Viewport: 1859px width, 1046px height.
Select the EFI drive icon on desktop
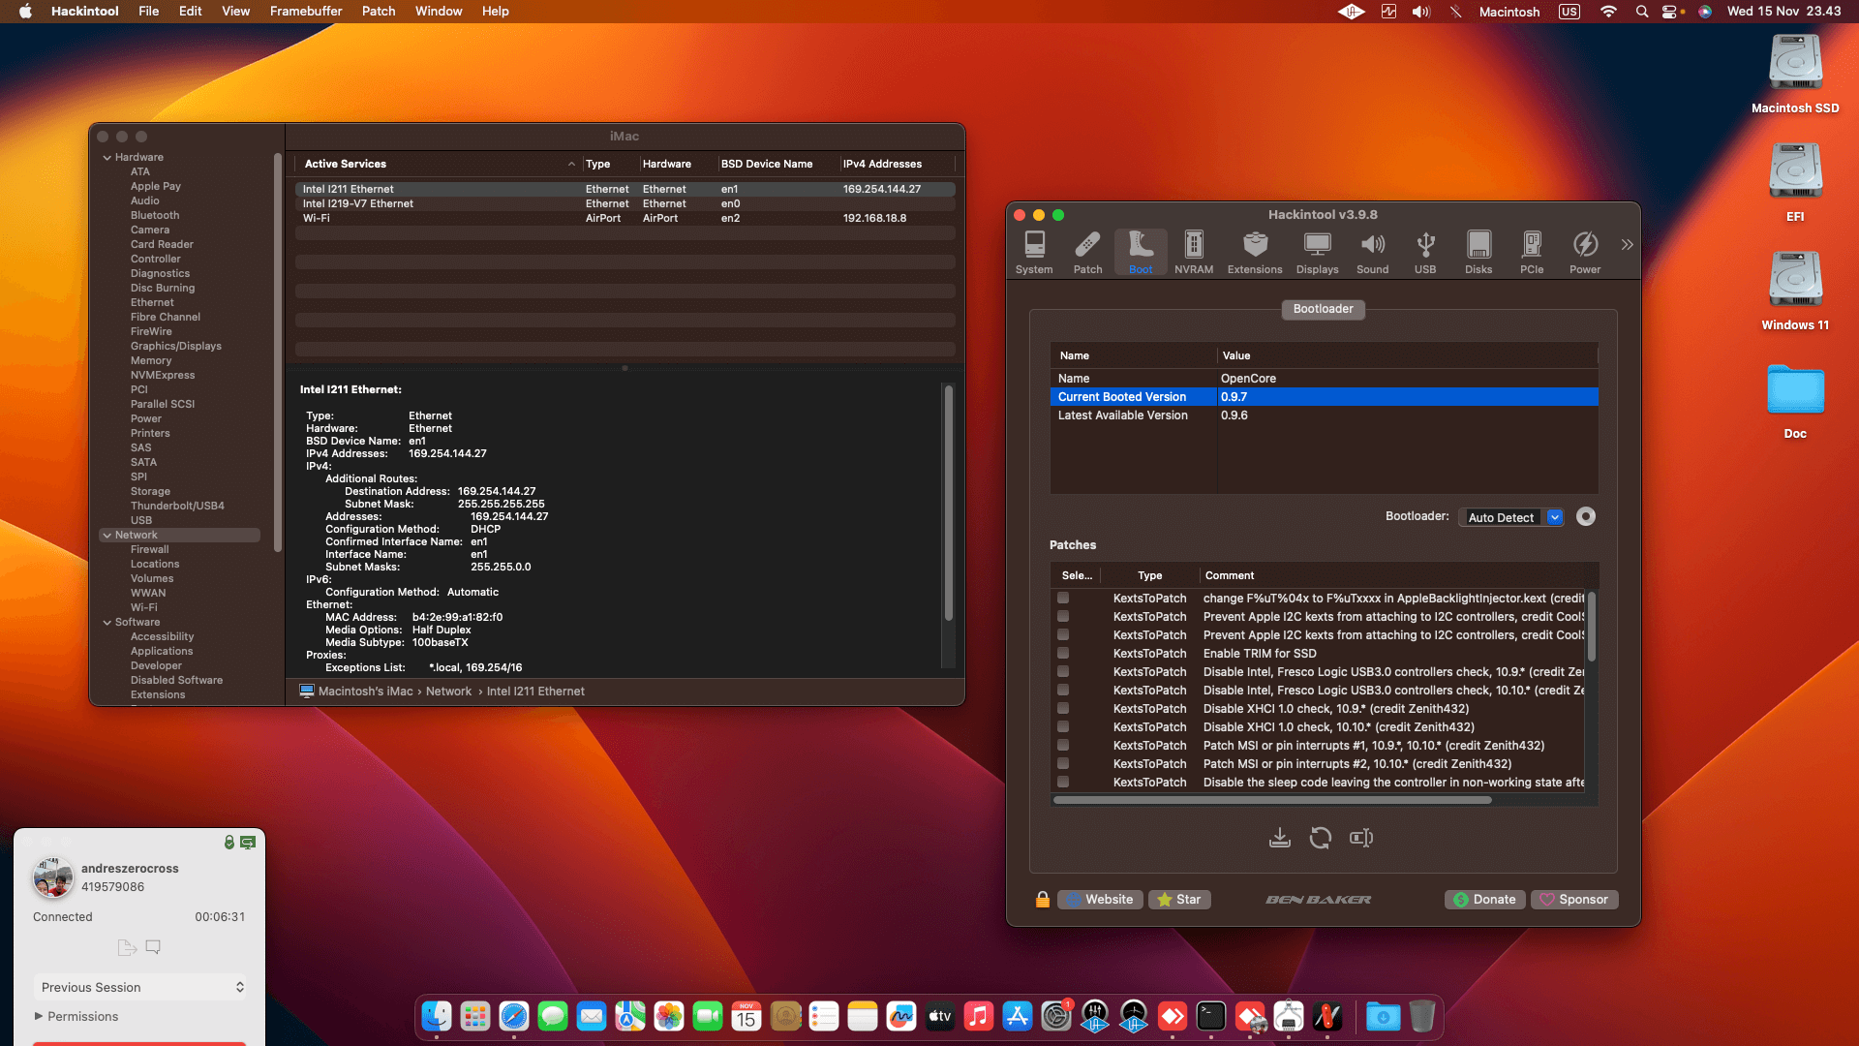tap(1795, 182)
